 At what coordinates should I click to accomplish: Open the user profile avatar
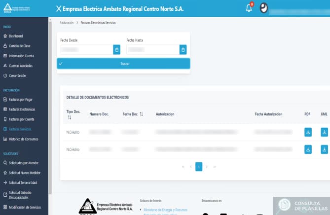tap(263, 8)
